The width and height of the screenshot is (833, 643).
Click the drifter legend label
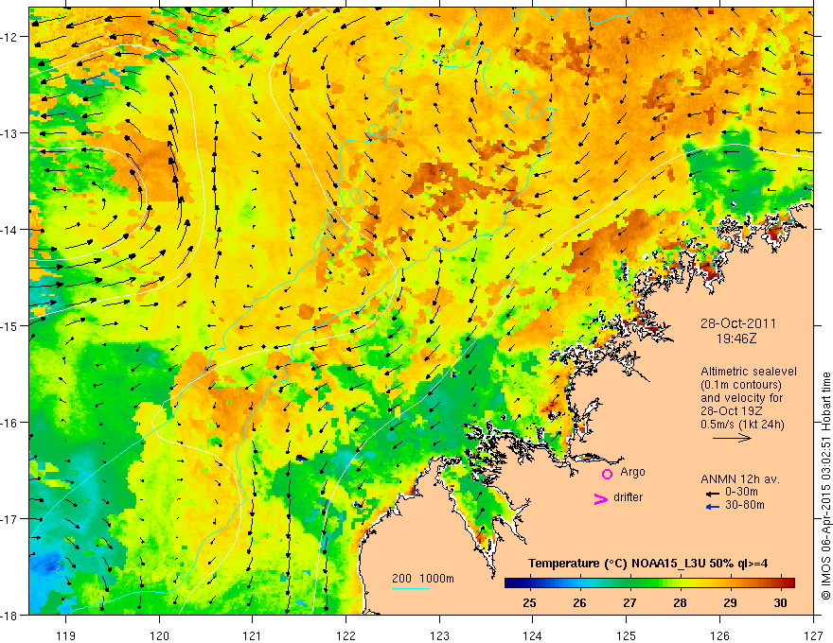coord(628,497)
